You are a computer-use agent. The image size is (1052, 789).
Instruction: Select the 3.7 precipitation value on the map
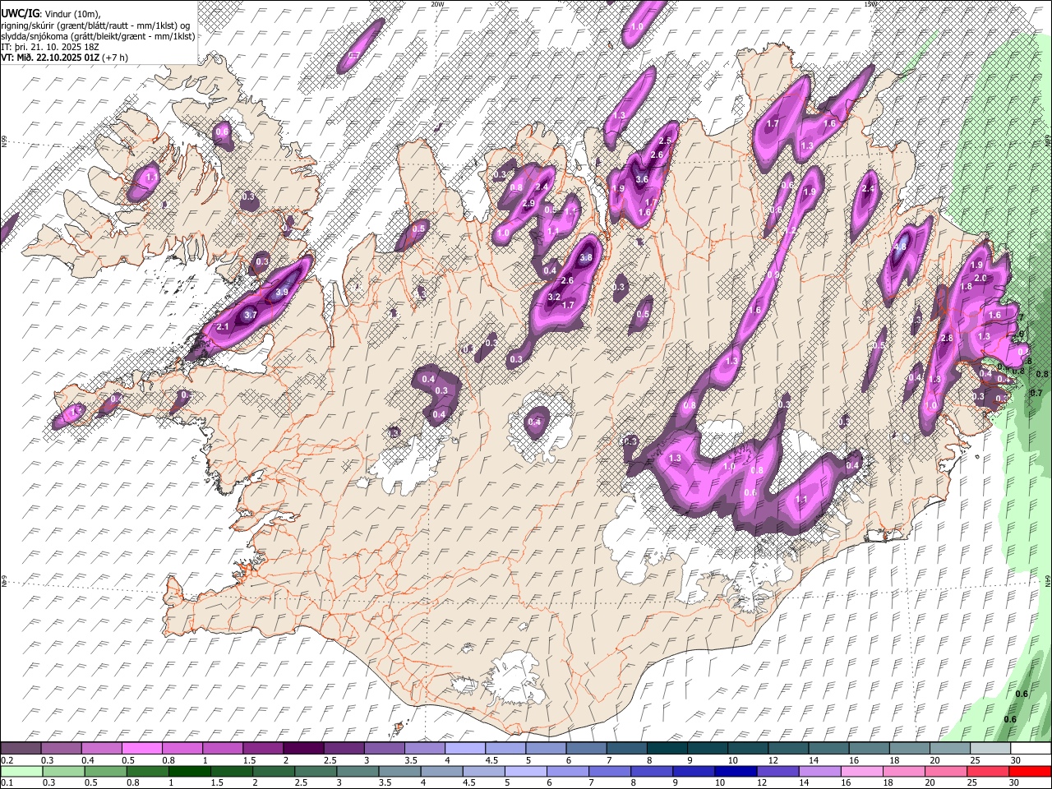pyautogui.click(x=251, y=315)
